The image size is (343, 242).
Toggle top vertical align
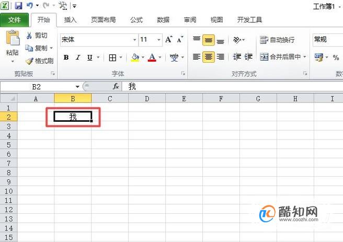click(197, 40)
